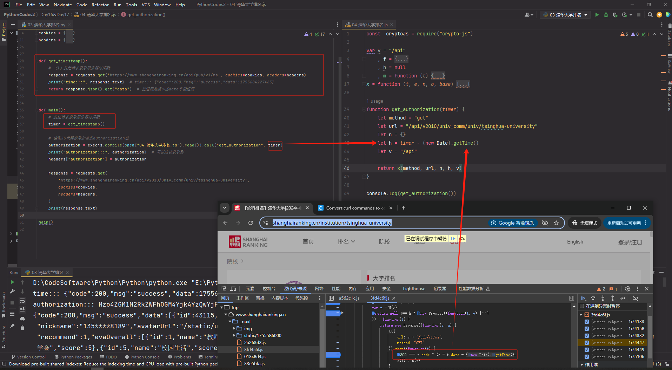Expand static/1755586000 folder

(x=234, y=336)
